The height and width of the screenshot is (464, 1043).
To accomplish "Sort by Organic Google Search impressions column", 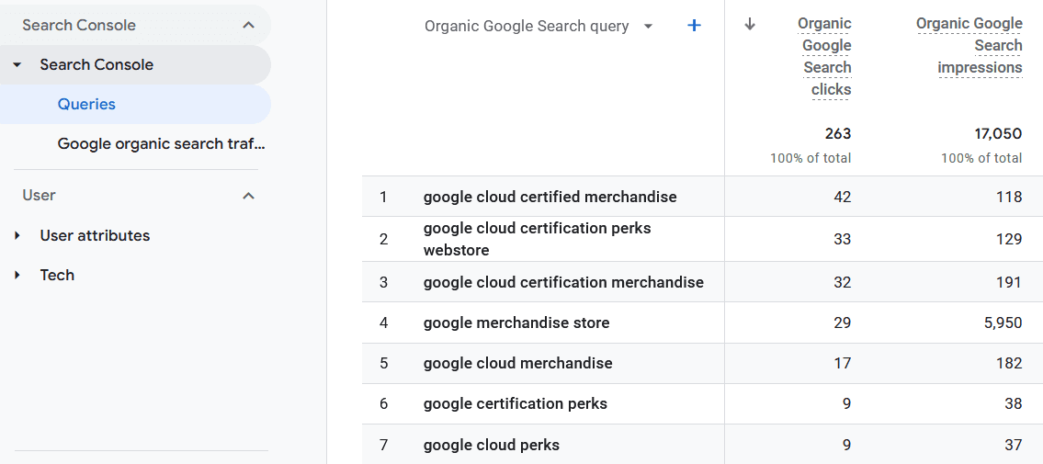I will pos(969,45).
